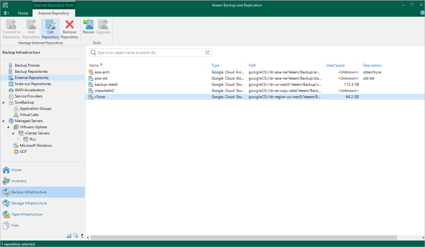425x247 pixels.
Task: Click the Microsoft Windows server icon
Action: point(16,146)
